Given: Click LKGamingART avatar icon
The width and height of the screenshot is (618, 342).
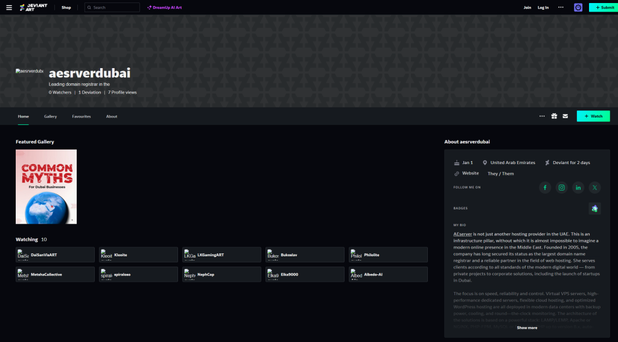Looking at the screenshot, I should [x=190, y=255].
